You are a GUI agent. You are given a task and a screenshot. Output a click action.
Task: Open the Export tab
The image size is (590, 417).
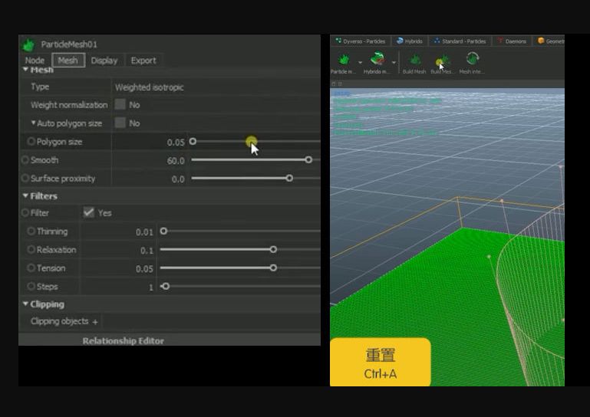pos(143,61)
